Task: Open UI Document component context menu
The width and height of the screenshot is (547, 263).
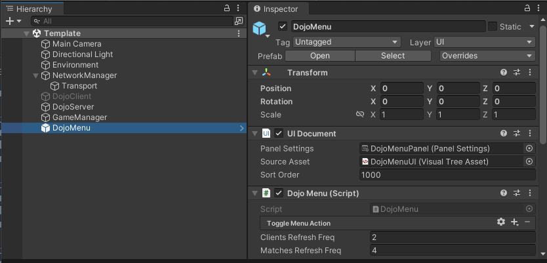Action: pyautogui.click(x=530, y=133)
